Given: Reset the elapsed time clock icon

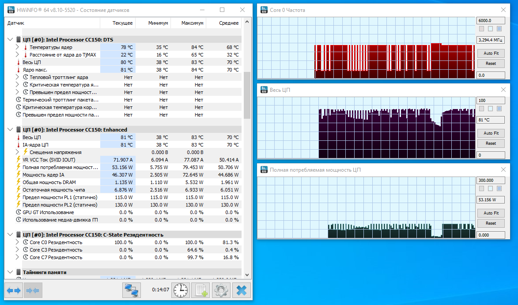Looking at the screenshot, I should pos(180,290).
